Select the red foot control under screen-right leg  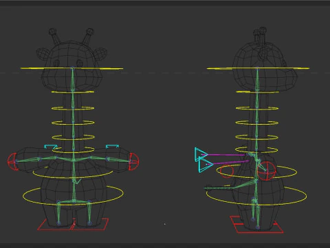pyautogui.click(x=90, y=224)
